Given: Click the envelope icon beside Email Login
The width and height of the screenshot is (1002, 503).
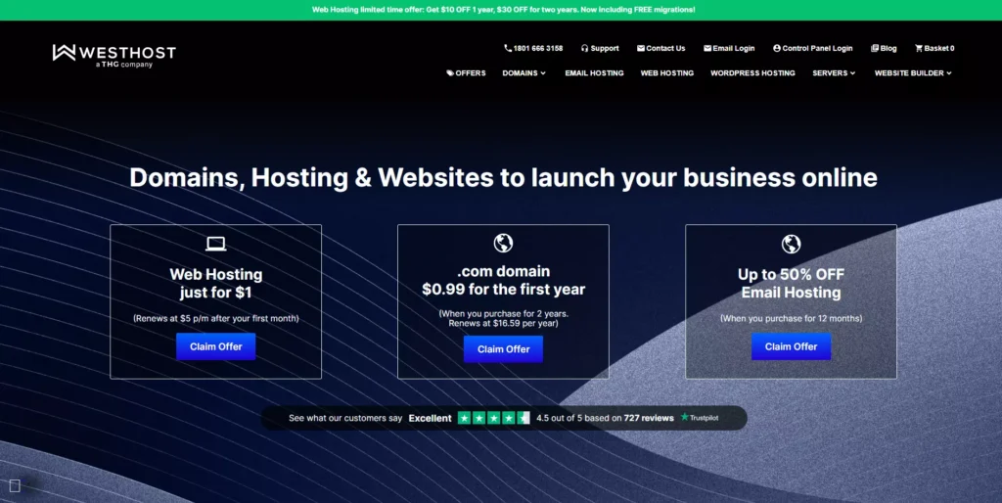Looking at the screenshot, I should click(707, 48).
